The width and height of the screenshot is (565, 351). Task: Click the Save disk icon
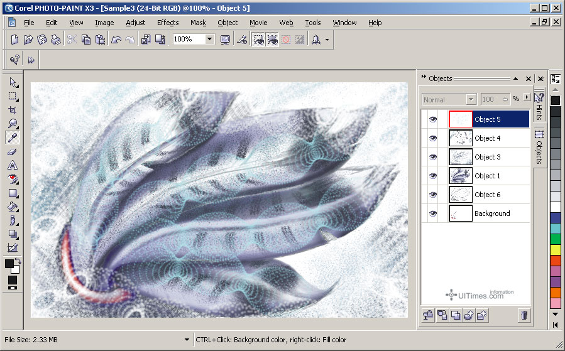pyautogui.click(x=42, y=39)
